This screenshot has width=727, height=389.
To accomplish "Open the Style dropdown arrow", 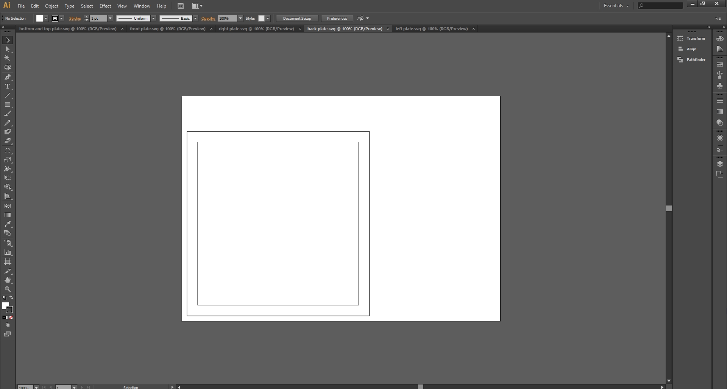I will tap(268, 18).
